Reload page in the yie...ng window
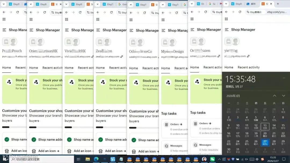Viewport: 290px width, 163px height. pyautogui.click(x=240, y=12)
